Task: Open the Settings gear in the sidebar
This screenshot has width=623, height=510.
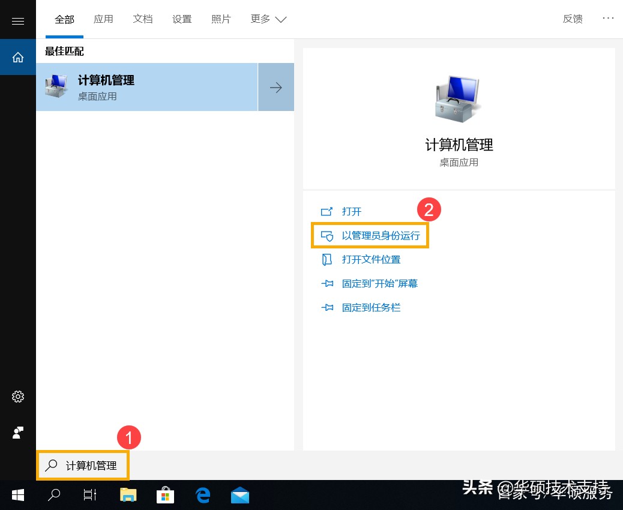Action: (x=17, y=397)
